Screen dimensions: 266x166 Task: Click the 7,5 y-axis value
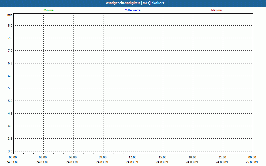click(10, 38)
